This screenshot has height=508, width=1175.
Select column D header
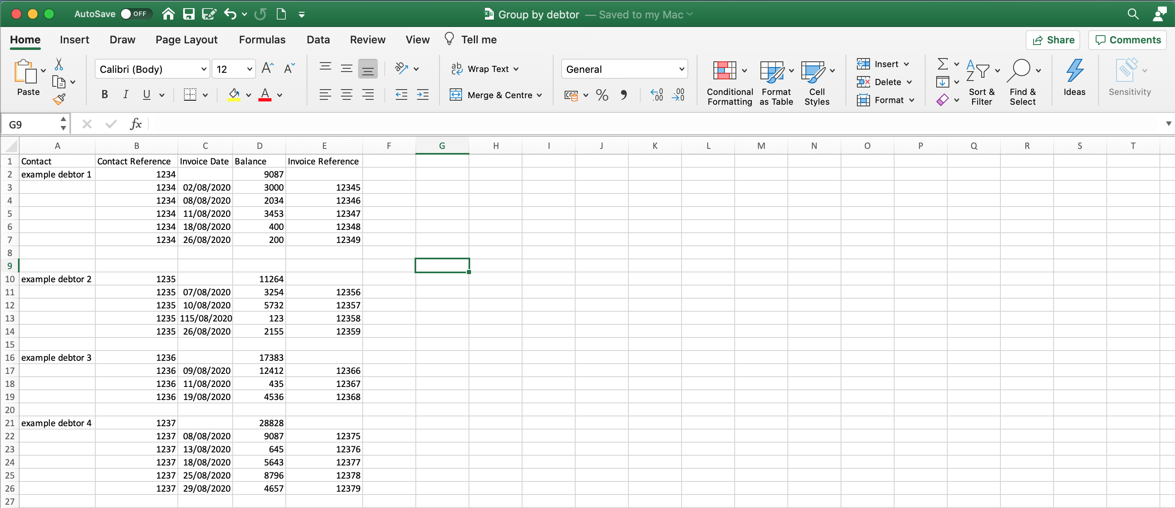tap(259, 146)
